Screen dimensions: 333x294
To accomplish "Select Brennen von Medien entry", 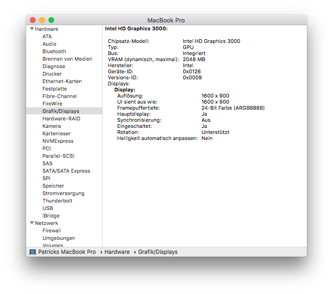I will point(67,59).
